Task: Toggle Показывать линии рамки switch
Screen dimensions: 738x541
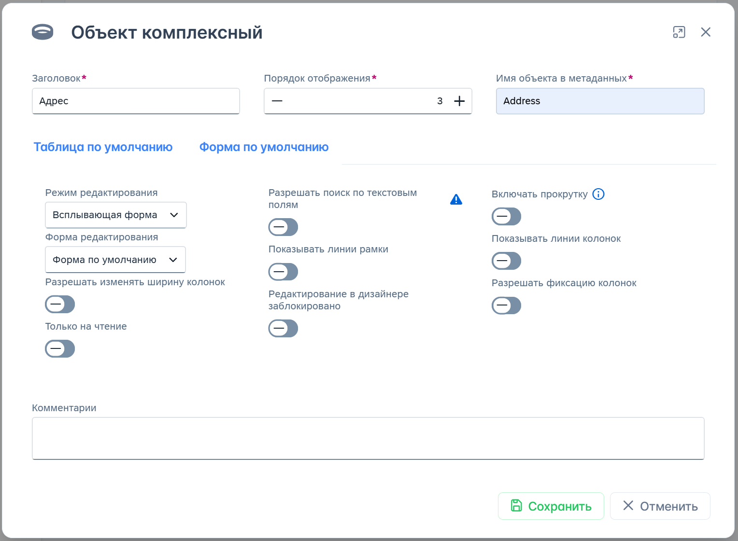Action: coord(283,272)
